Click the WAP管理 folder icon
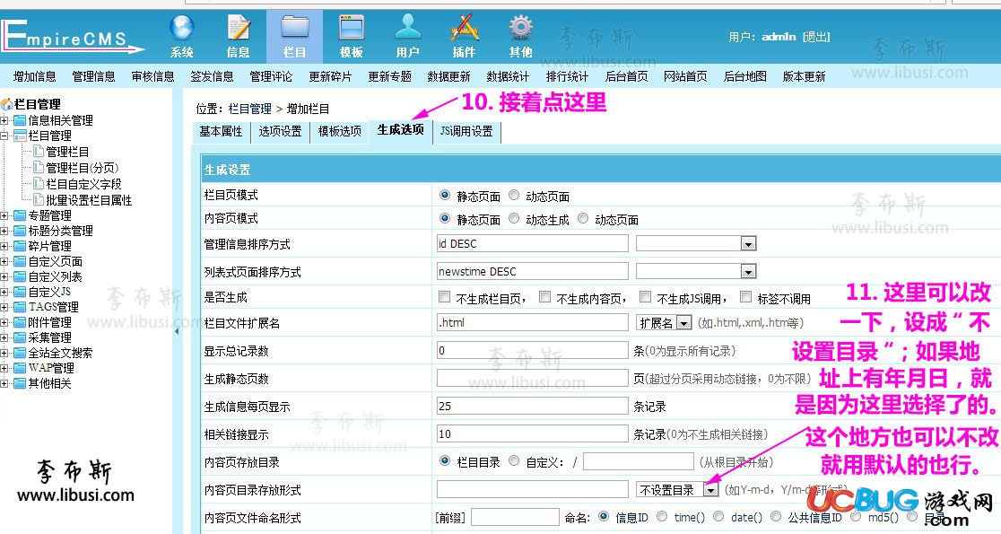1001x534 pixels. [x=20, y=368]
